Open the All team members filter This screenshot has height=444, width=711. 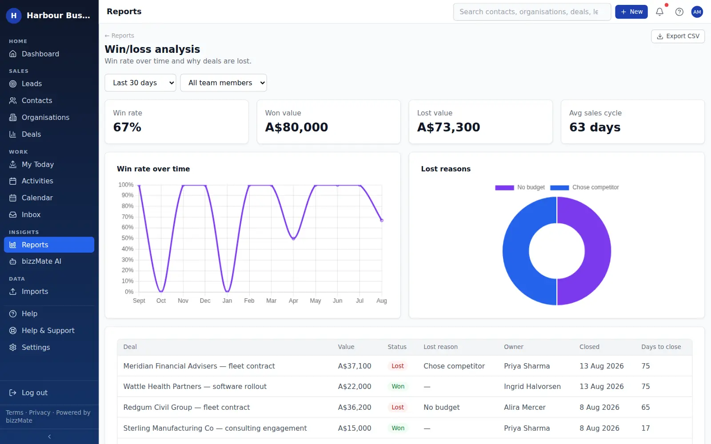tap(224, 83)
